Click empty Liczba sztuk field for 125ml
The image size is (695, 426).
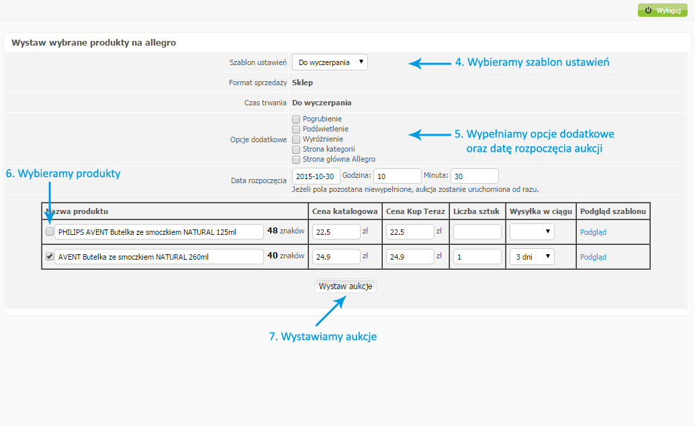[x=477, y=231]
